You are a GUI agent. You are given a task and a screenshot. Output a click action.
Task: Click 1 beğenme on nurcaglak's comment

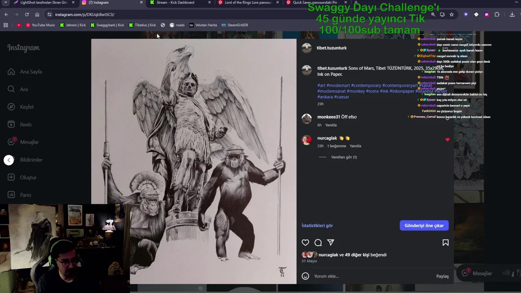(337, 146)
